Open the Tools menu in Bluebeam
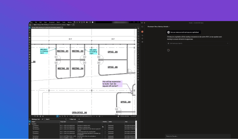This screenshot has width=238, height=139. tap(64, 23)
